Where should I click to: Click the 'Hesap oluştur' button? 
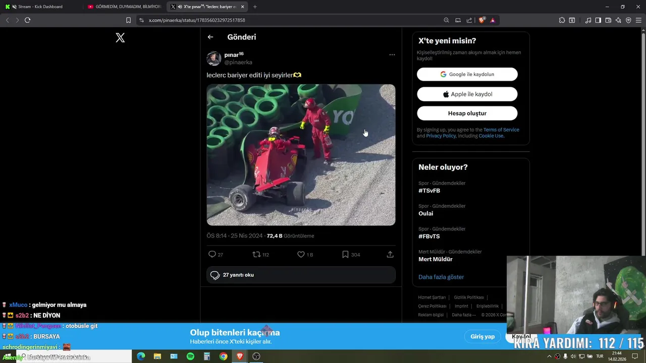(x=467, y=113)
